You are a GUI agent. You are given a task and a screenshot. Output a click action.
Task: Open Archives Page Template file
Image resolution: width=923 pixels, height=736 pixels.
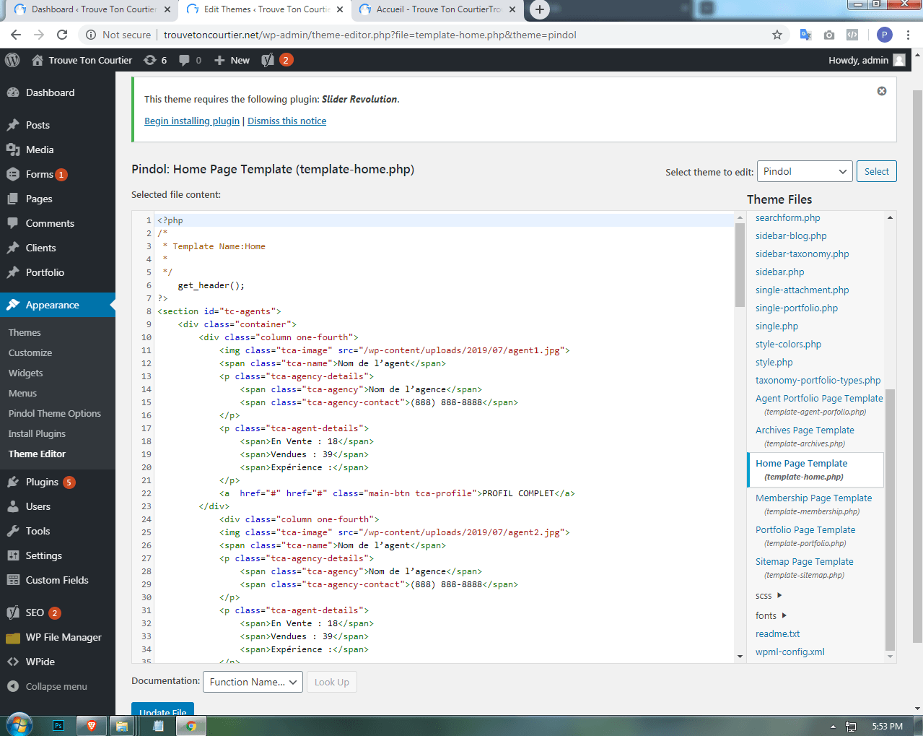click(x=805, y=436)
